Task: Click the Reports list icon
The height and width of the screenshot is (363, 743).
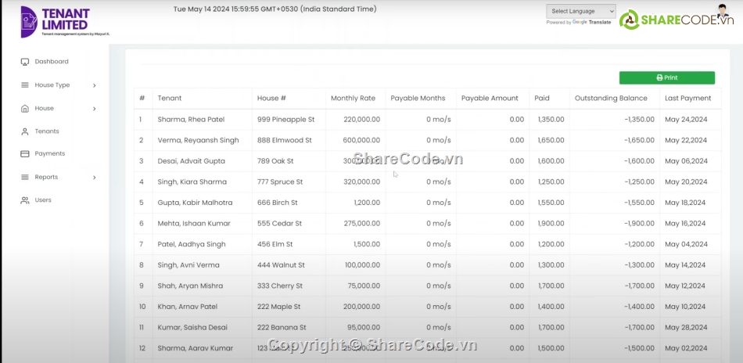Action: point(25,178)
